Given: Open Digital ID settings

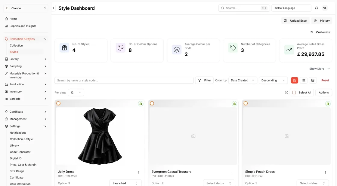Looking at the screenshot, I should 16,158.
